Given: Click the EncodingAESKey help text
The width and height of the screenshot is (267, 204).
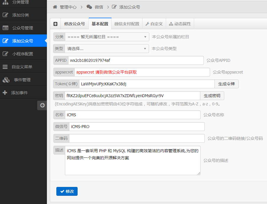Looking at the screenshot, I should [x=138, y=104].
